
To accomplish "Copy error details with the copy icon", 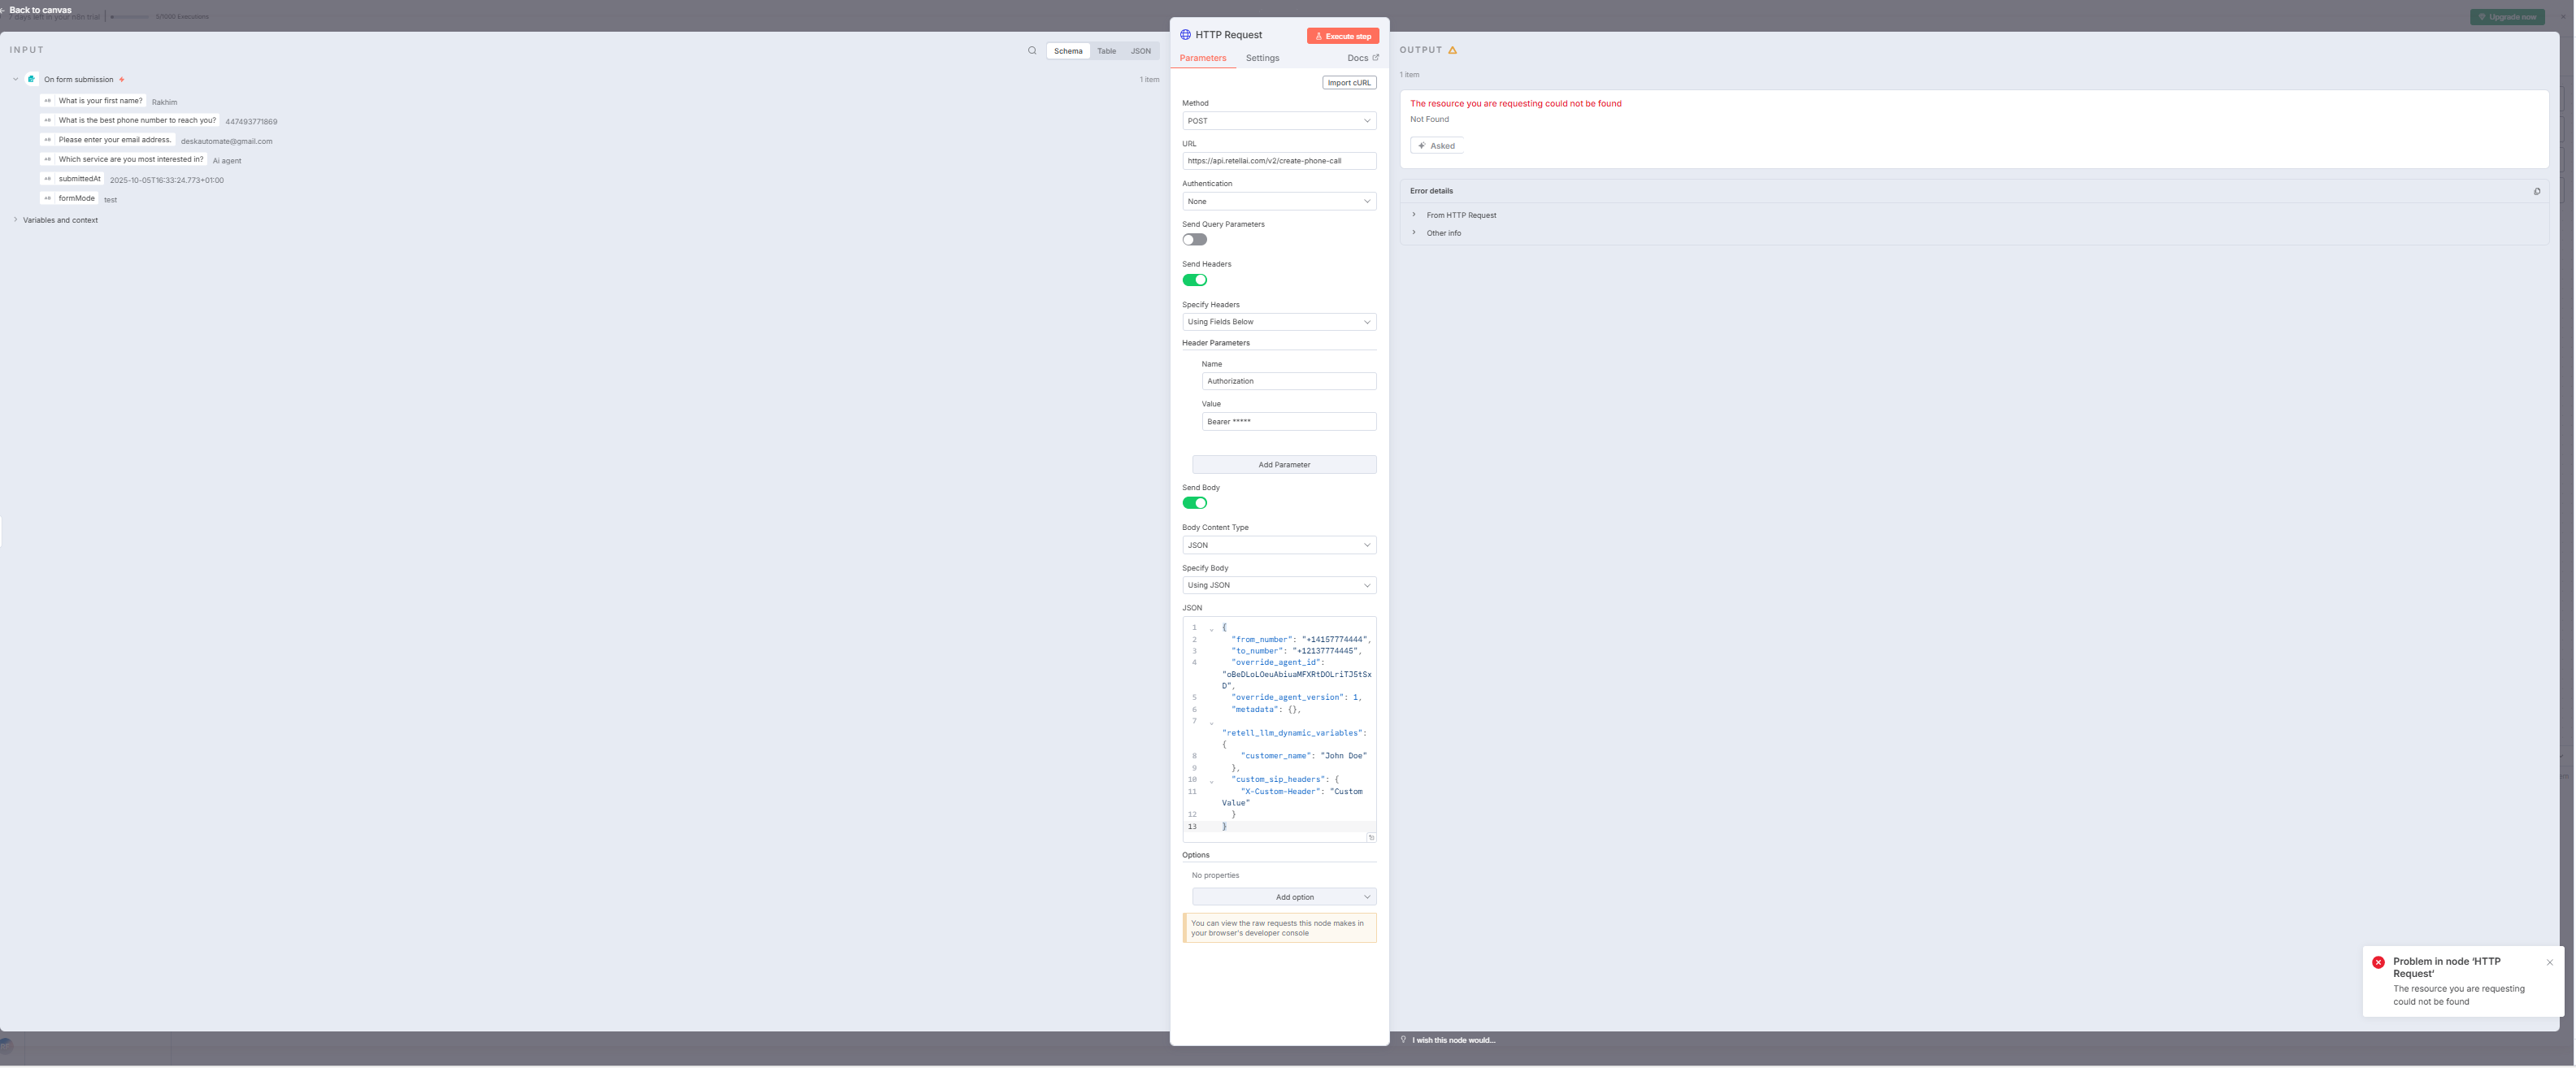I will coord(2536,191).
